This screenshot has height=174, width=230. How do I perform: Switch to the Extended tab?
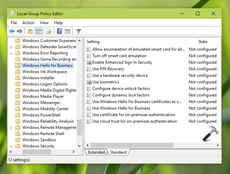96,152
